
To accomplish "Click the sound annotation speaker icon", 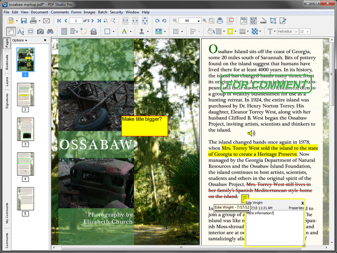I will 251,133.
